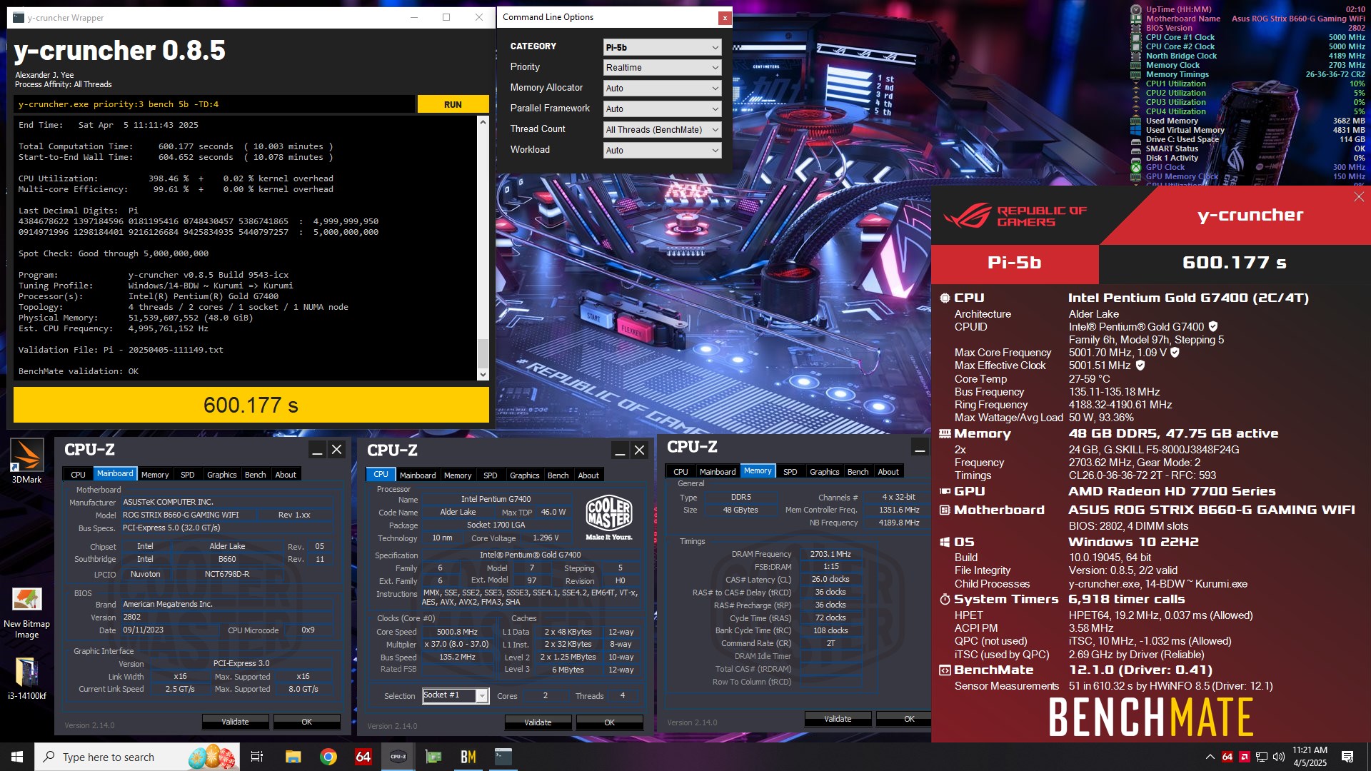Open Memory tab in the middle CPU-Z window
This screenshot has width=1371, height=771.
pyautogui.click(x=458, y=475)
